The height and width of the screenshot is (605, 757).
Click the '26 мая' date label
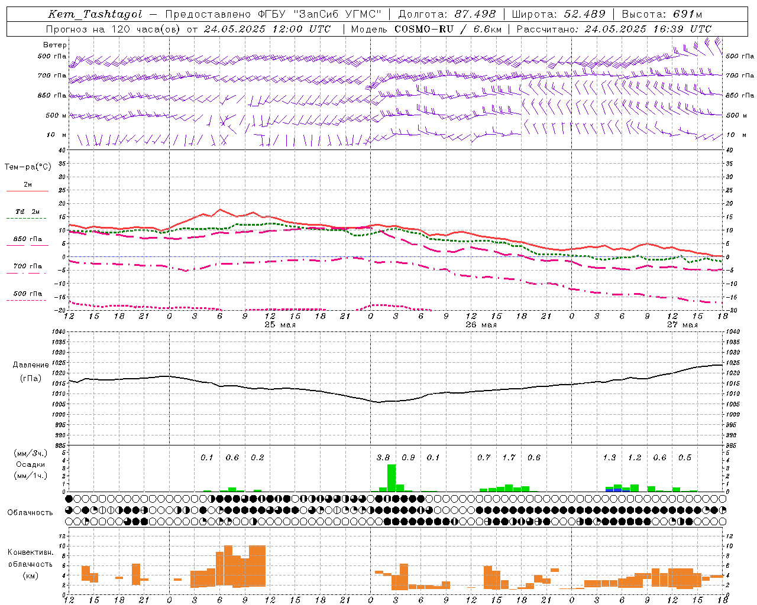tap(481, 325)
